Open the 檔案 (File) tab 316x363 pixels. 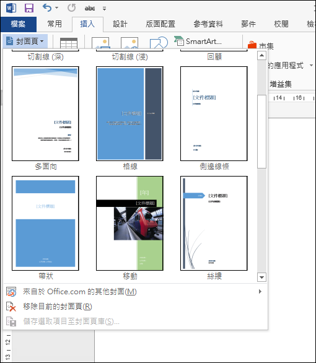(19, 24)
